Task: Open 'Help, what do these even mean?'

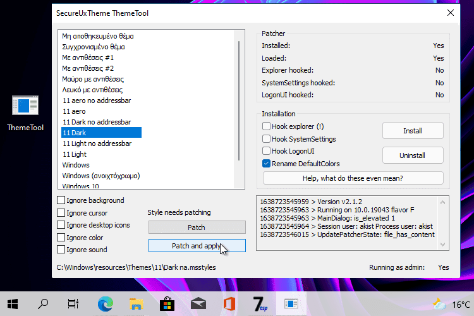Action: pyautogui.click(x=353, y=178)
